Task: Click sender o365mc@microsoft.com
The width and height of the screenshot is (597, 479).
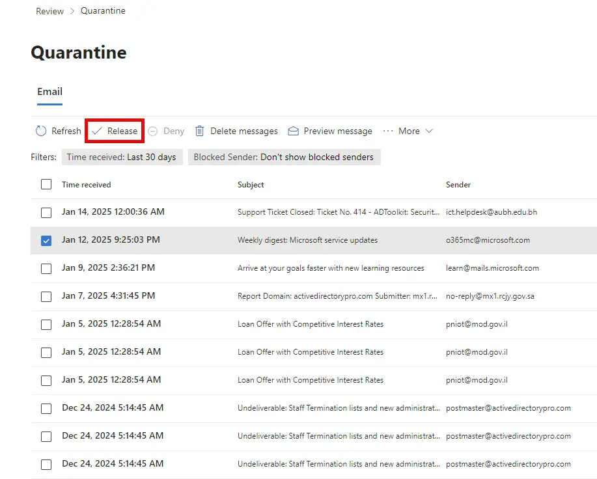Action: [488, 240]
